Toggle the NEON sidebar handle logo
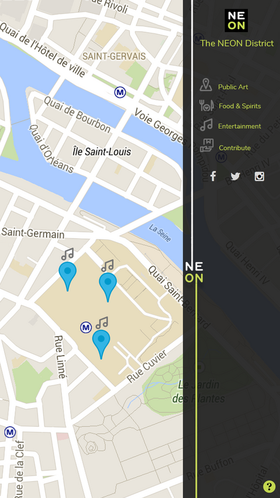 pyautogui.click(x=194, y=272)
